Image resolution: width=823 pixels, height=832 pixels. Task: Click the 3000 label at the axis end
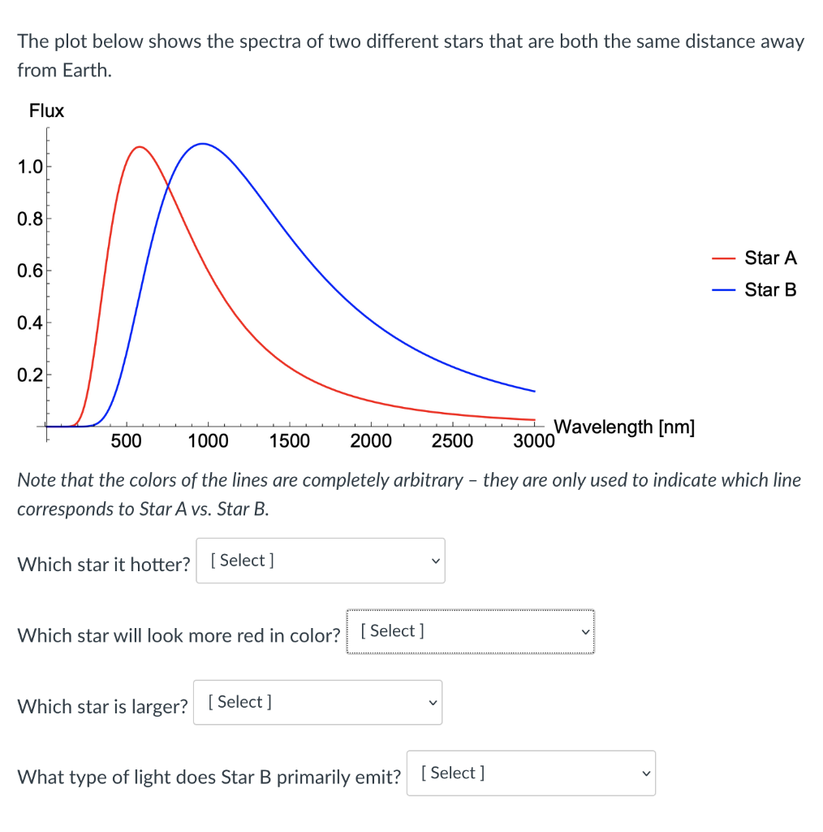tap(533, 440)
